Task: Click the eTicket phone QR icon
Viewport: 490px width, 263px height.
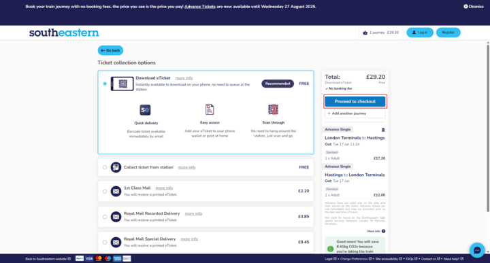Action: pyautogui.click(x=122, y=84)
